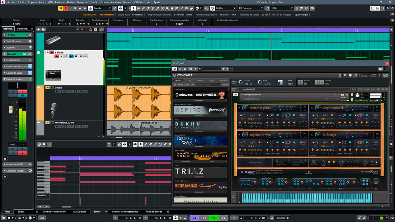This screenshot has width=395, height=222.
Task: Open the Proyecto menu
Action: click(32, 2)
